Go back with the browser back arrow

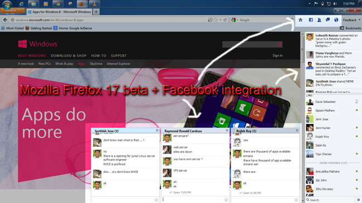pyautogui.click(x=5, y=20)
